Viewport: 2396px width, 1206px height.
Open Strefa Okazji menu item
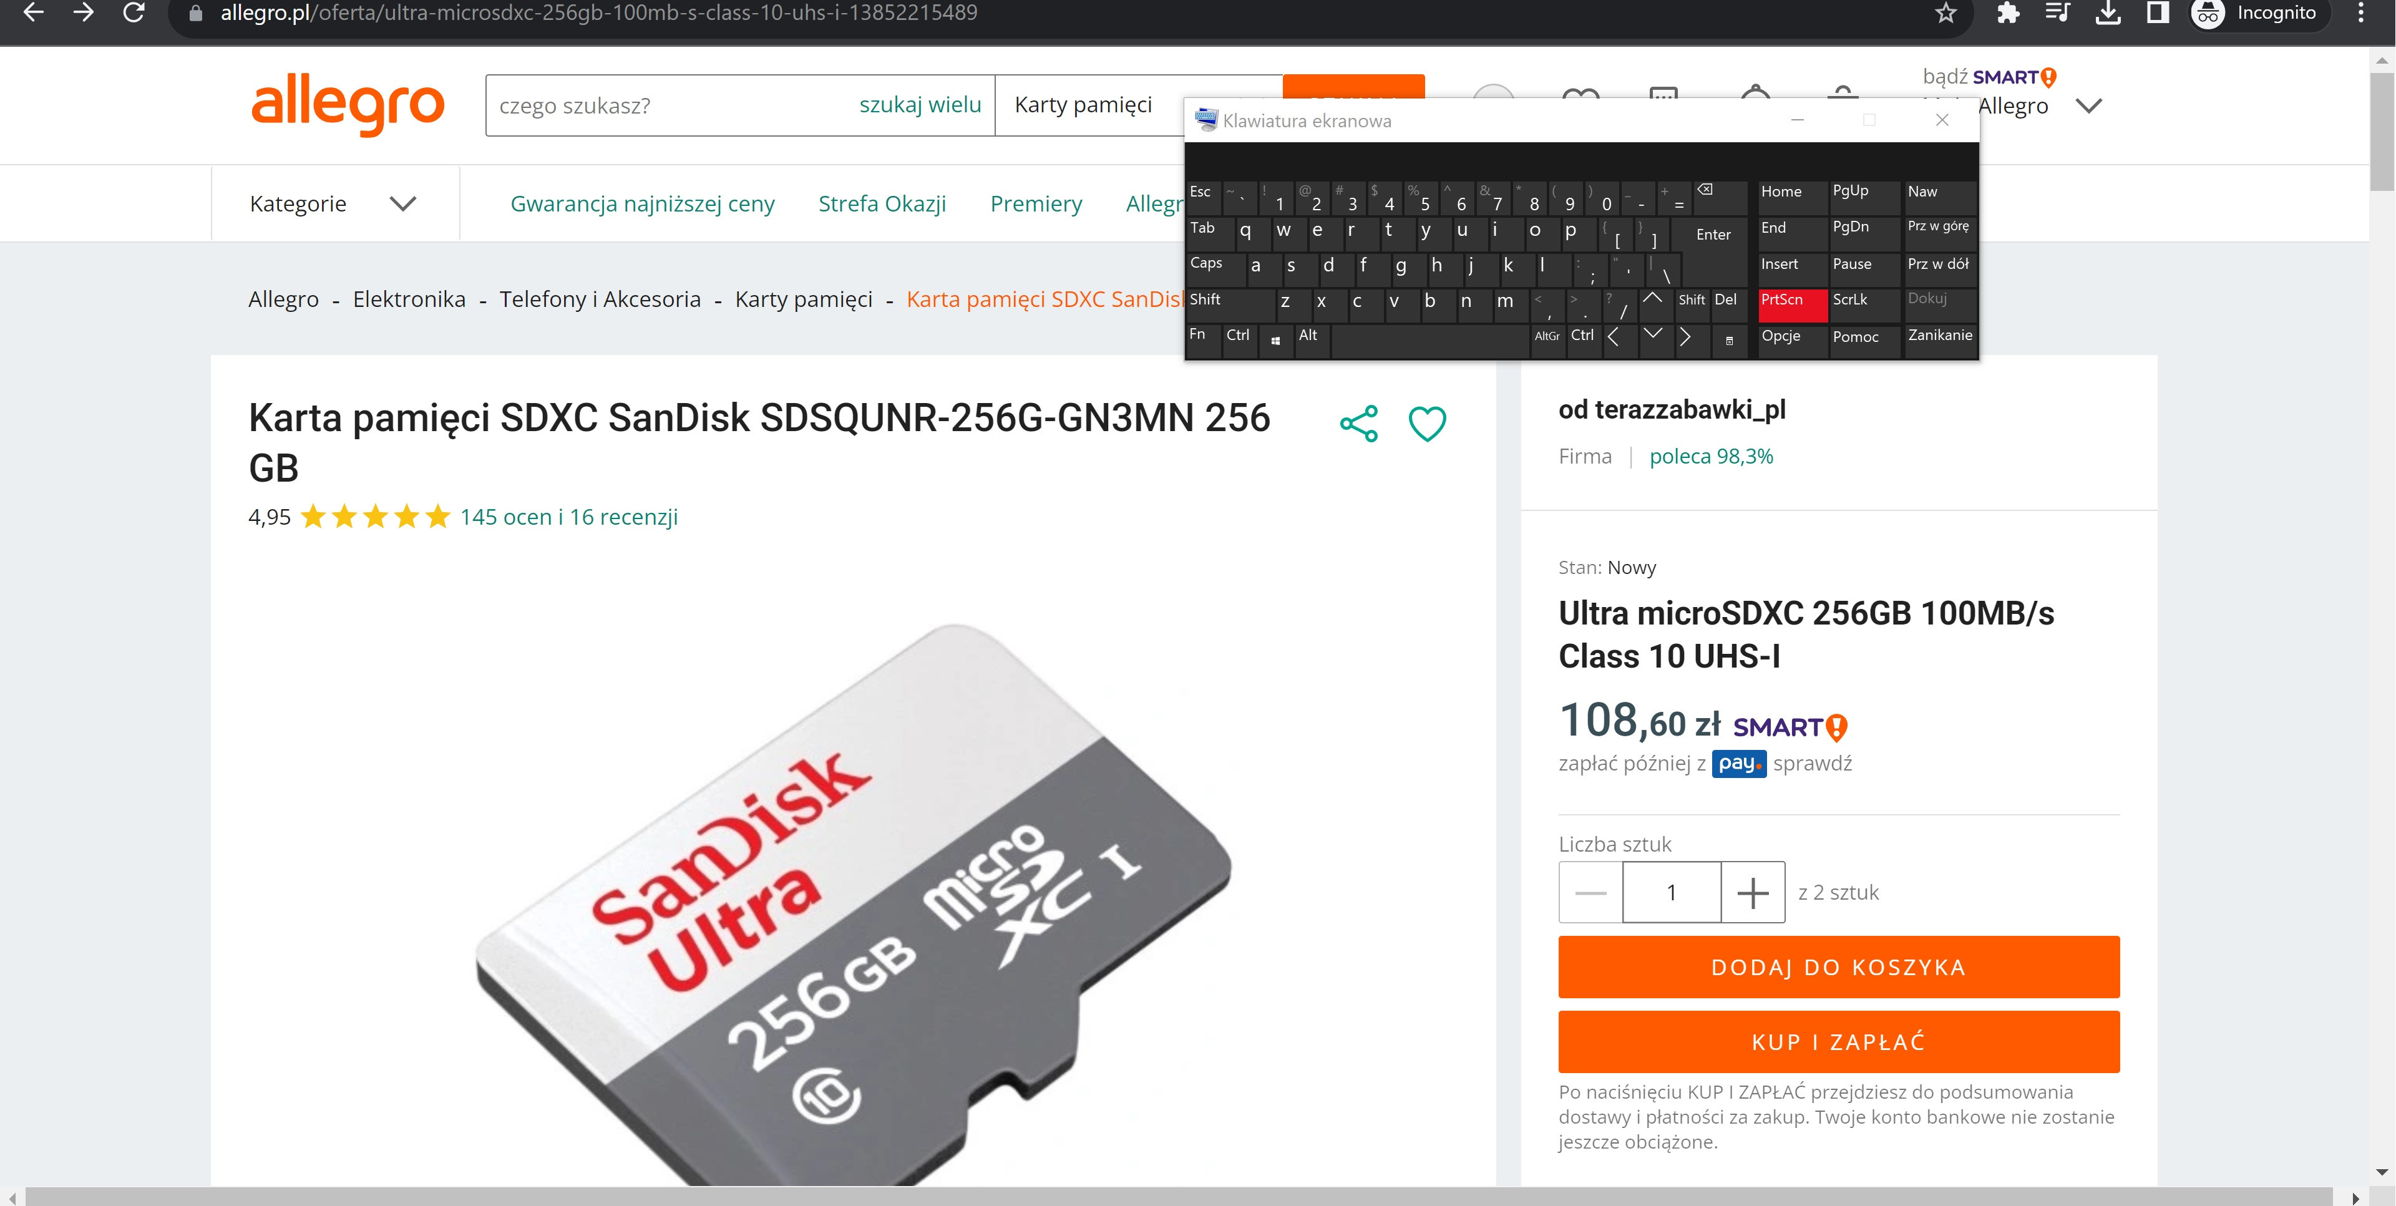[x=882, y=203]
